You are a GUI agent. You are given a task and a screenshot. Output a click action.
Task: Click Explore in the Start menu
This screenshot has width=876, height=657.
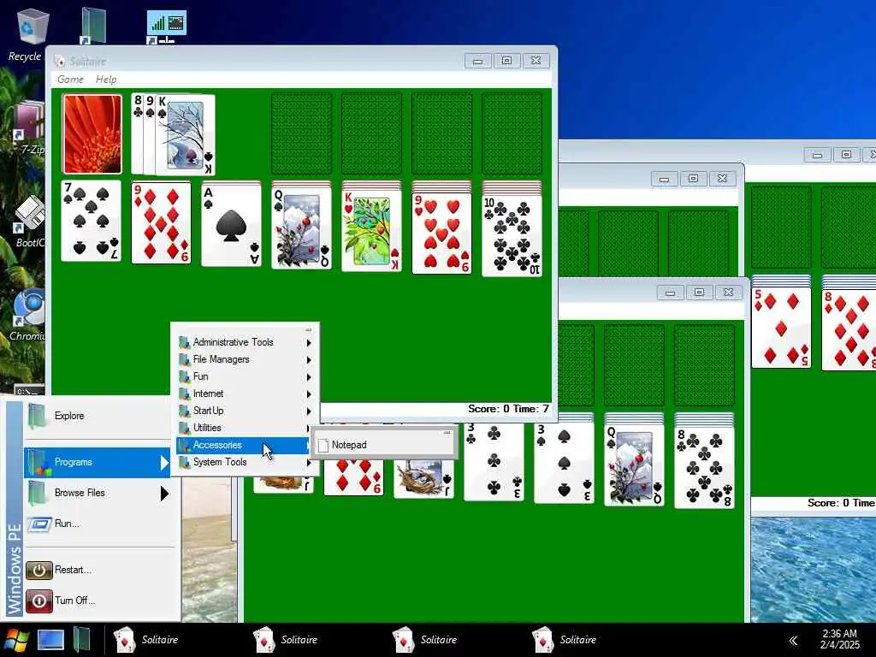click(x=98, y=416)
